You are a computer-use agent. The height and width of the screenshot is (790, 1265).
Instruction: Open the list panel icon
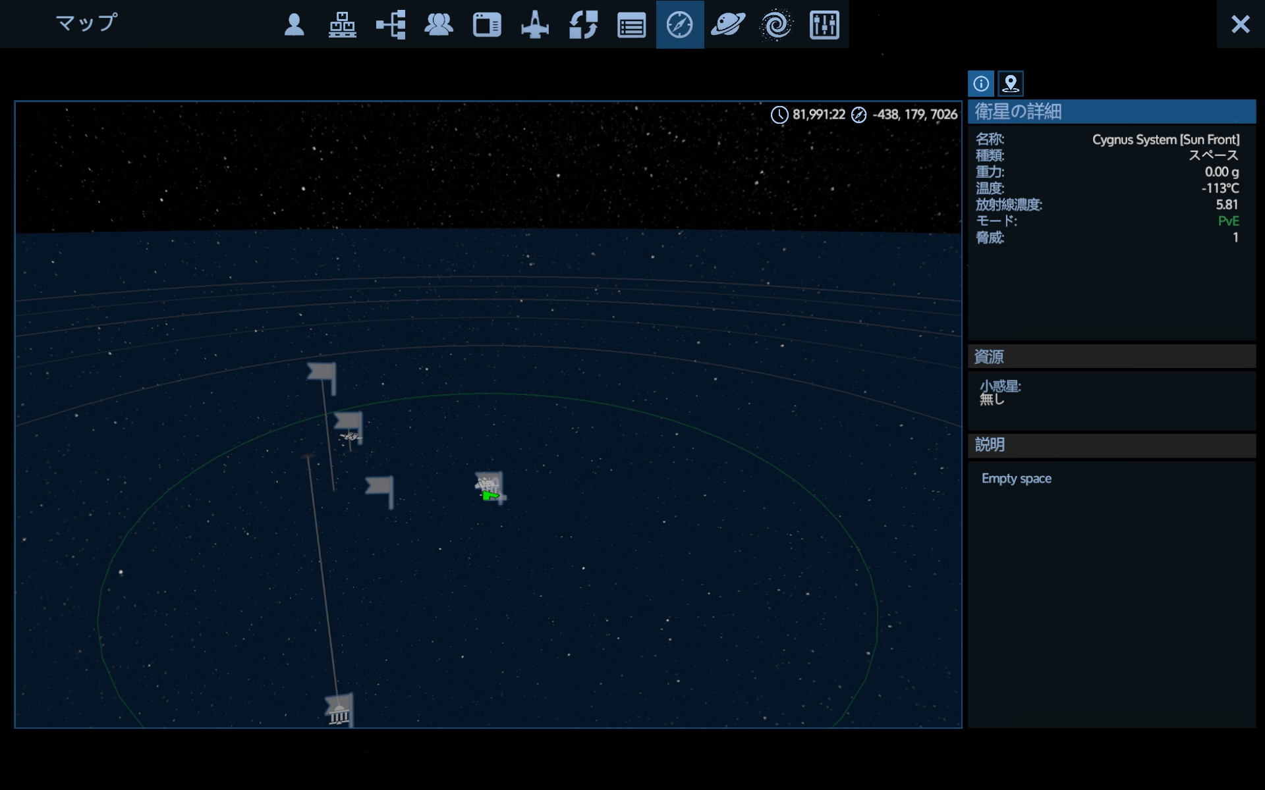tap(631, 26)
